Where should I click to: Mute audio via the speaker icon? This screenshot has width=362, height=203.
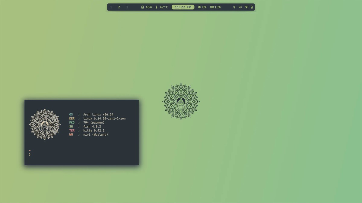tap(240, 7)
